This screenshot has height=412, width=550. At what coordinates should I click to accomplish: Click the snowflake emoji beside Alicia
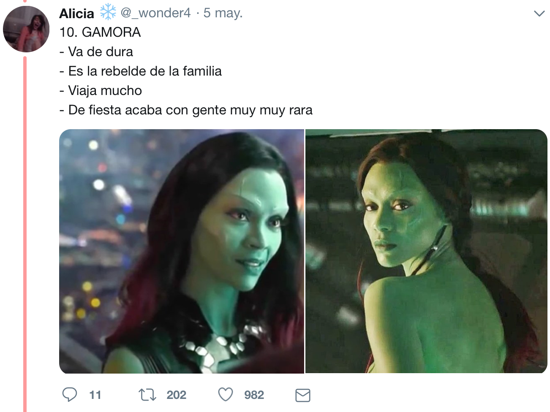click(x=108, y=12)
